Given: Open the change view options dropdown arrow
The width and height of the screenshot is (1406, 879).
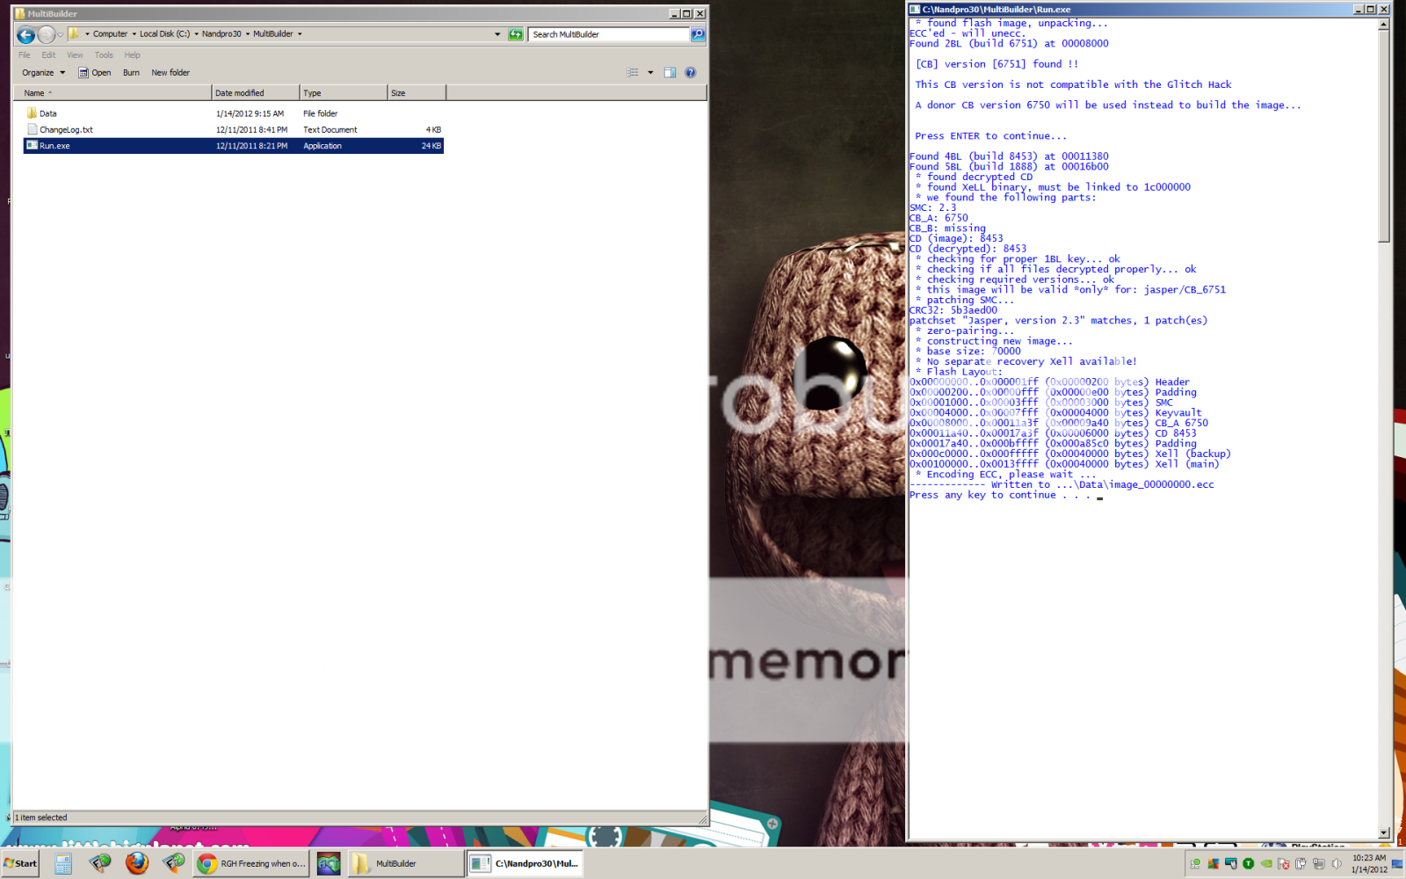Looking at the screenshot, I should click(x=650, y=73).
